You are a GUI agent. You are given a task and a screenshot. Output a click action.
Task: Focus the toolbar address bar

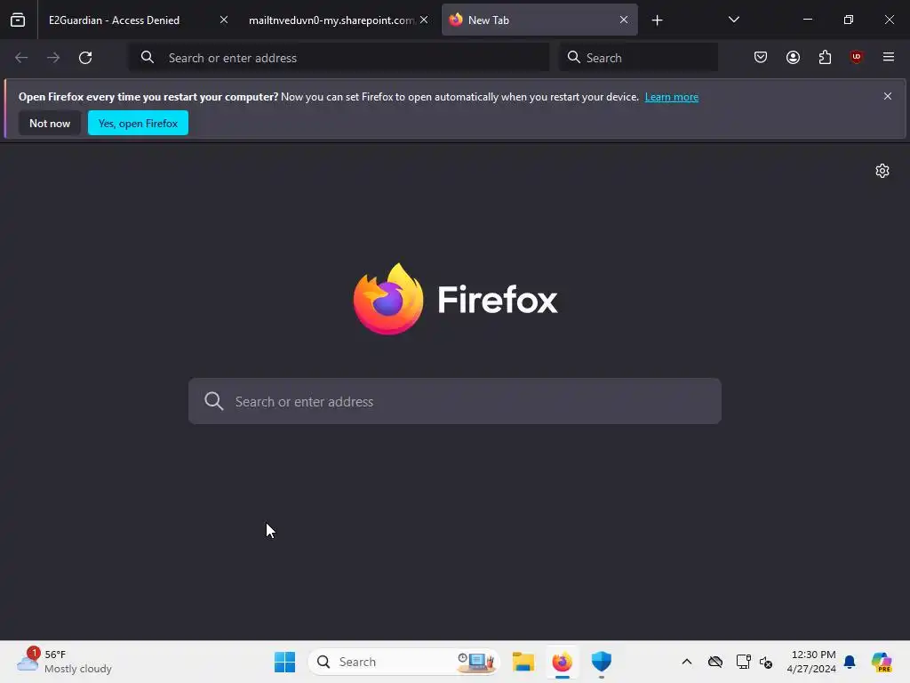(x=339, y=58)
